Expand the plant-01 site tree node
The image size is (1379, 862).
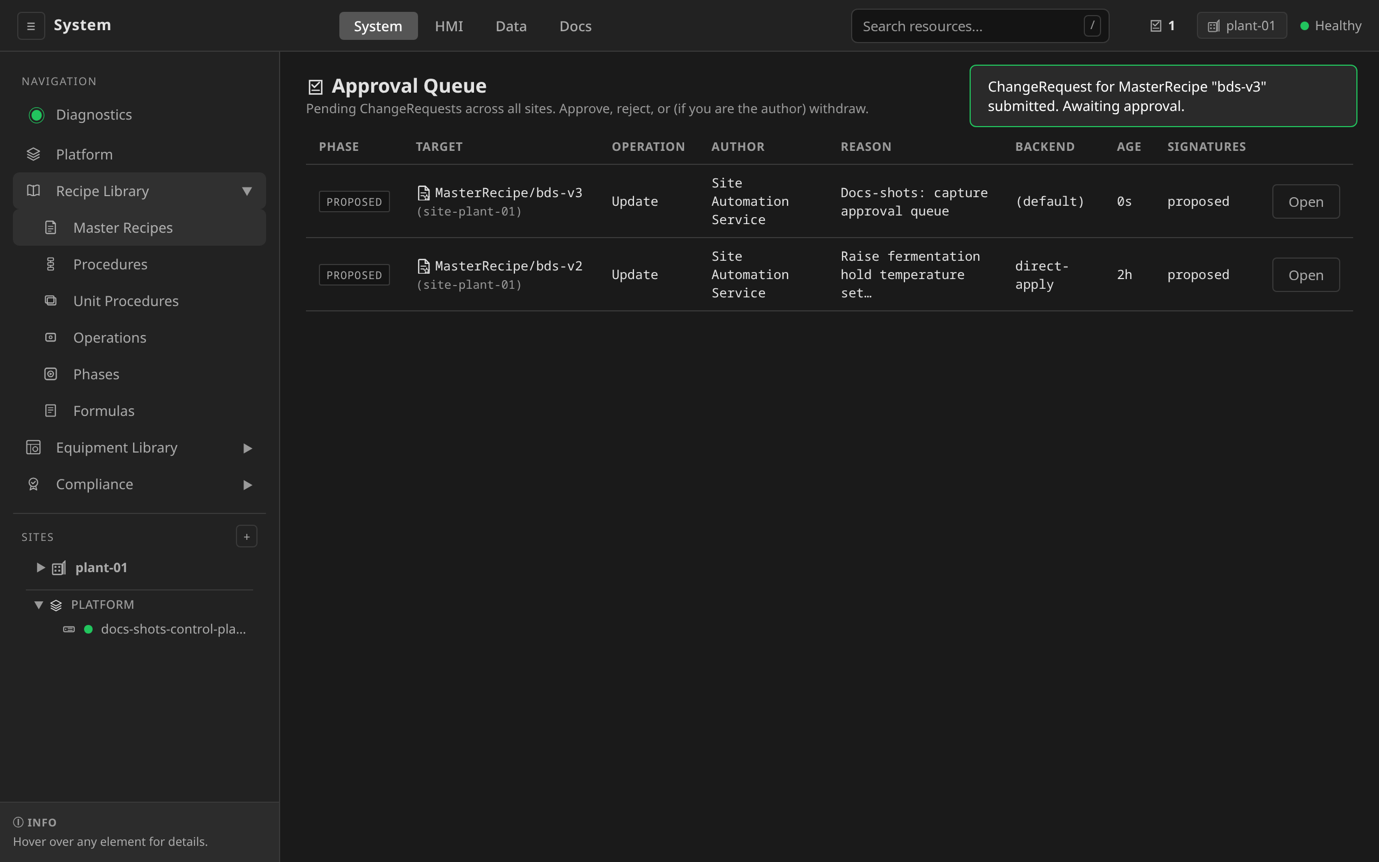[40, 567]
